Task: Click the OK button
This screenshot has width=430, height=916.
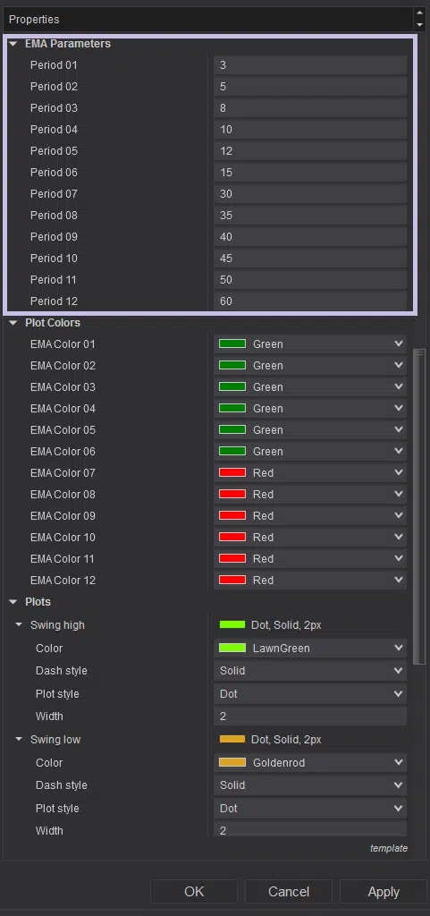Action: coord(194,892)
